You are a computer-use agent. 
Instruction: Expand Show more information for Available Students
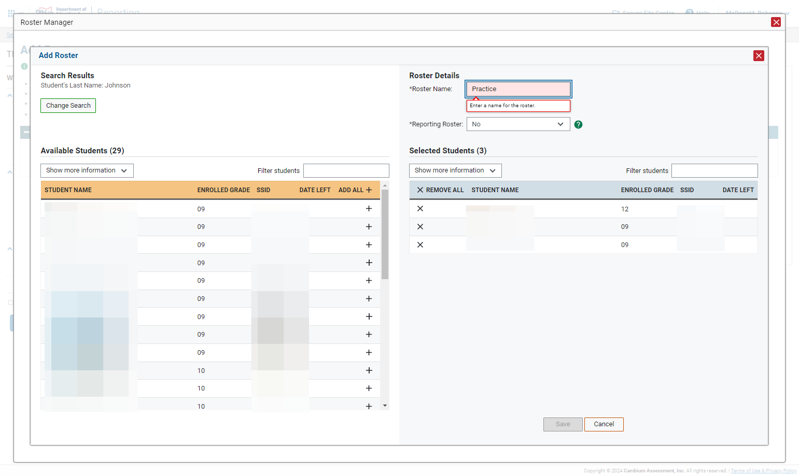pos(87,170)
